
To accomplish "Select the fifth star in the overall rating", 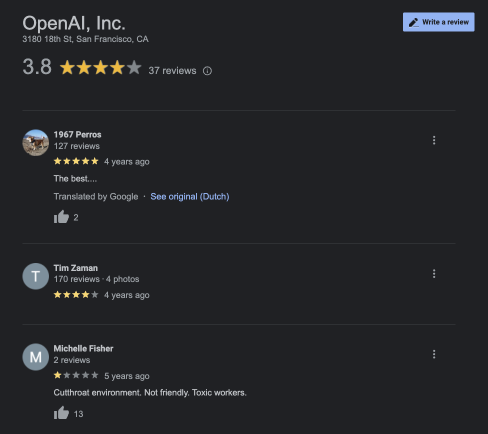I will [x=133, y=67].
